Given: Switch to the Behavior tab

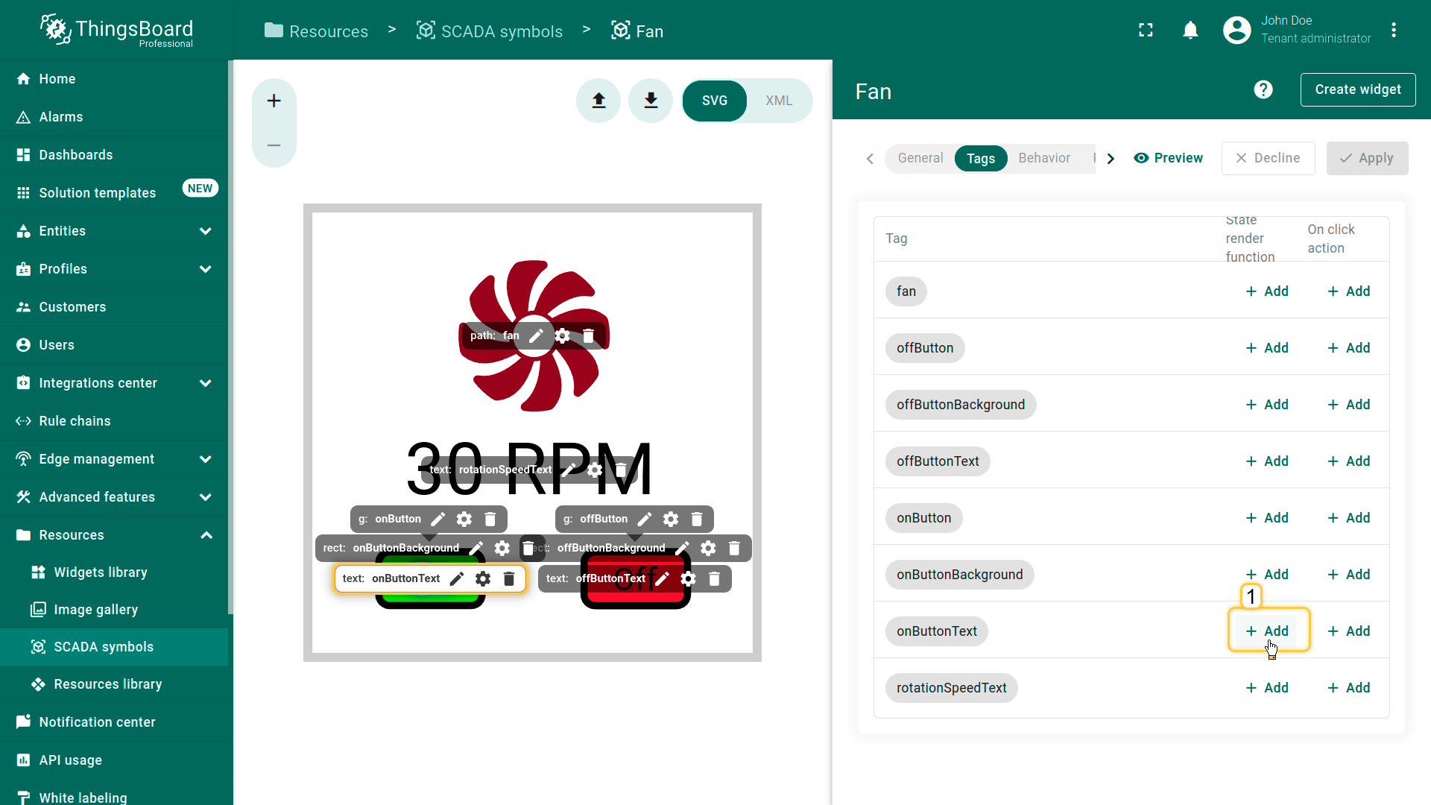Looking at the screenshot, I should 1043,158.
